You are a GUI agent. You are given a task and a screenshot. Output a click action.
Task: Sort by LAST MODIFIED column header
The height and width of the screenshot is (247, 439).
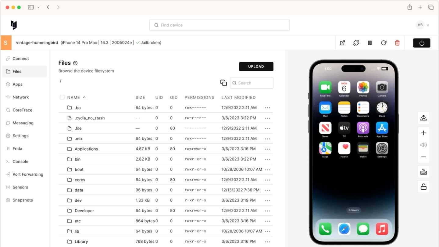pos(238,98)
